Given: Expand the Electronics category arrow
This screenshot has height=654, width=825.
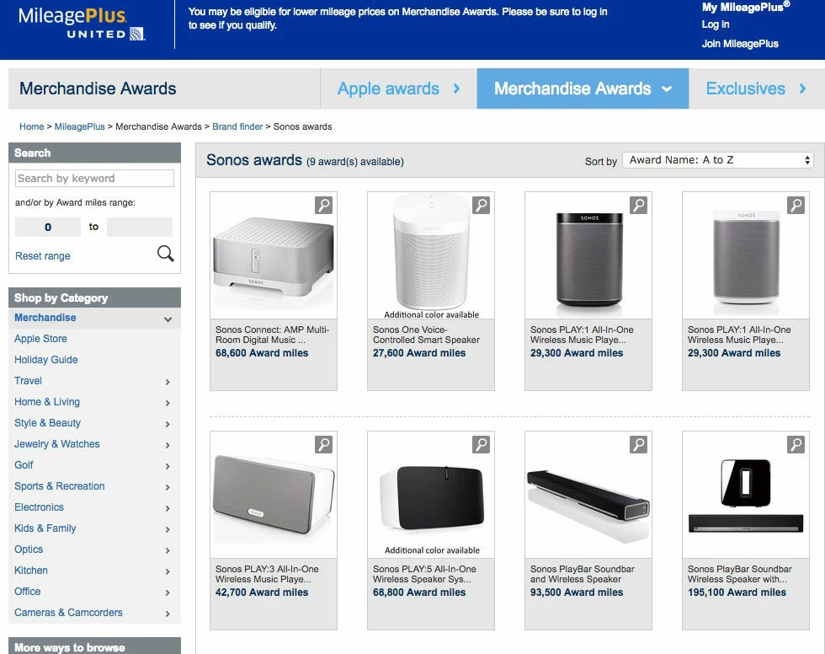Looking at the screenshot, I should tap(168, 508).
